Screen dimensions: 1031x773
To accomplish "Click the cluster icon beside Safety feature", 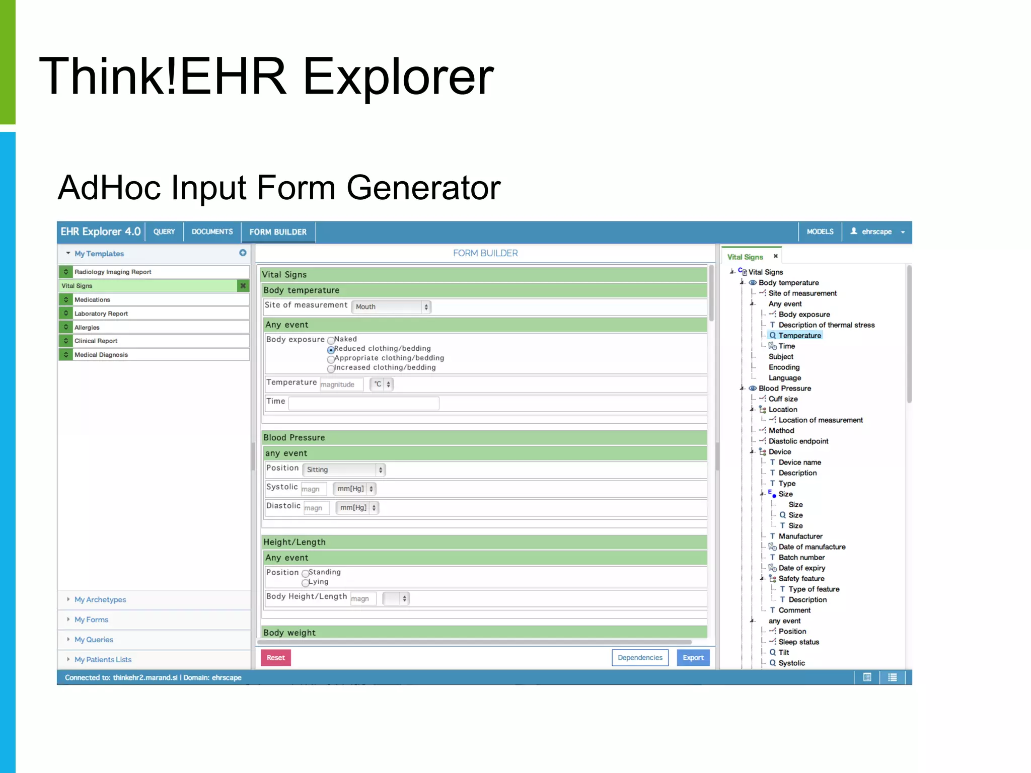I will point(772,578).
